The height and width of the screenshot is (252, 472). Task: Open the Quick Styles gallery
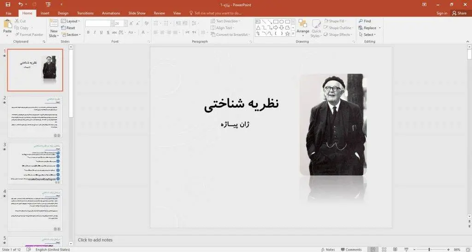tap(316, 29)
